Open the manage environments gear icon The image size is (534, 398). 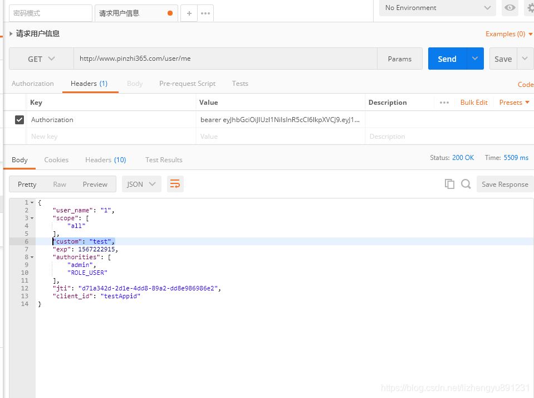530,8
